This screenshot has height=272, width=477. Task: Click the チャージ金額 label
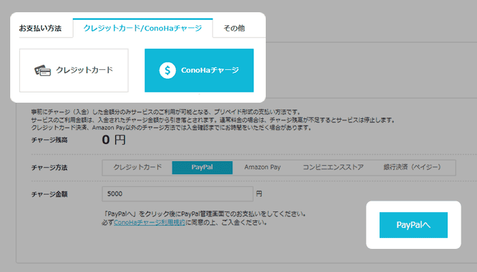(x=49, y=194)
